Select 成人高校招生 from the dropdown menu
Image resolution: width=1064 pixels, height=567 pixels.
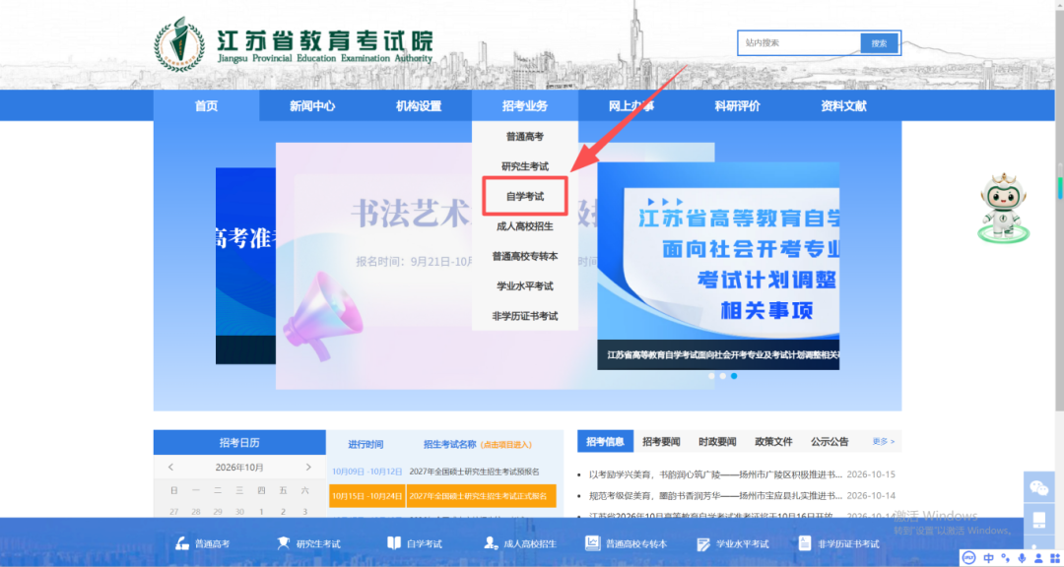coord(525,226)
